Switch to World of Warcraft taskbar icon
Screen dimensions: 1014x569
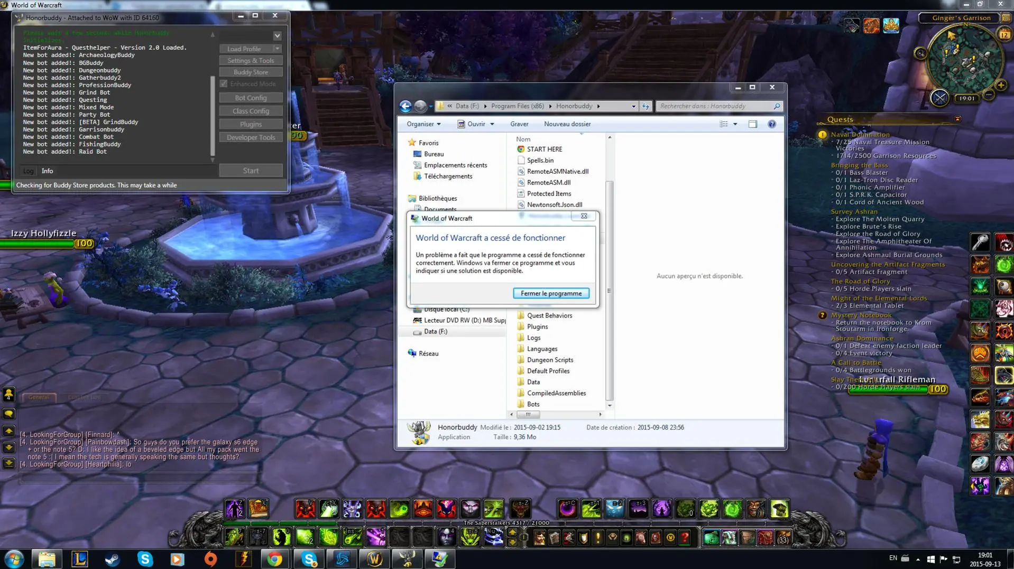(x=374, y=559)
